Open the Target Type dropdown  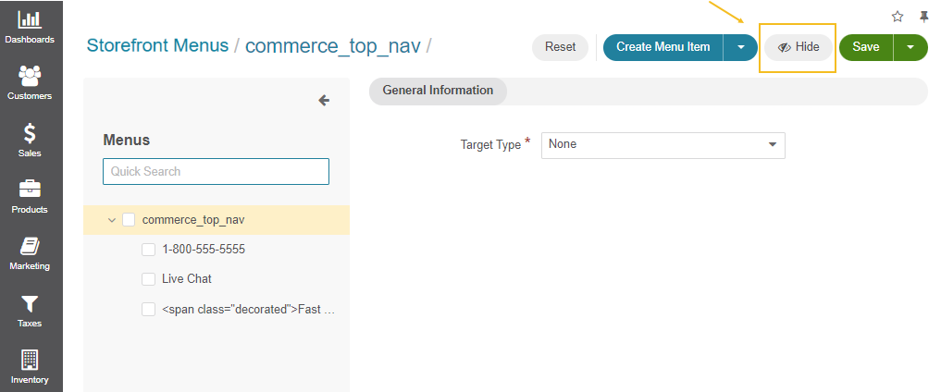pyautogui.click(x=662, y=145)
